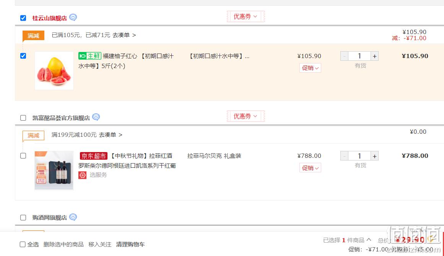444x256 pixels.
Task: Open chat icon beside 购酒网旗舰店
Action: point(73,217)
